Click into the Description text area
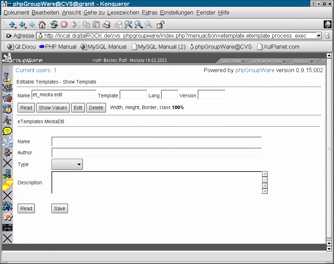The width and height of the screenshot is (334, 264). [x=157, y=183]
